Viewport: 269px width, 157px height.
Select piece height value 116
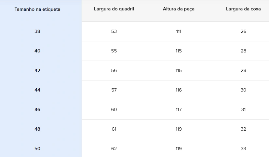click(x=179, y=90)
